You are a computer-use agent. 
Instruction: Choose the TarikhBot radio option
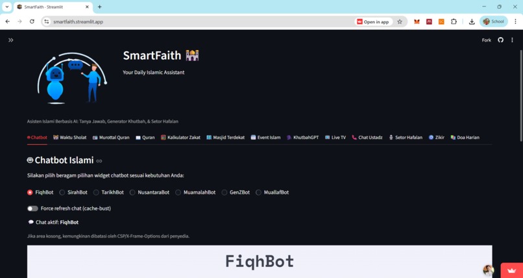click(x=108, y=192)
